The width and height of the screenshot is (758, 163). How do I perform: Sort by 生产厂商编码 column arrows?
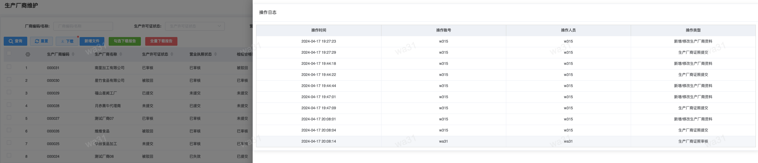point(73,54)
